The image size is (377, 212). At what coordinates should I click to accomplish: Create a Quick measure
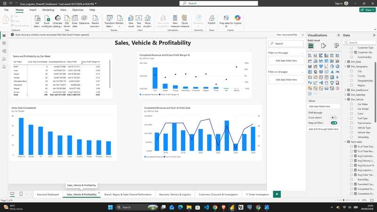click(x=185, y=21)
